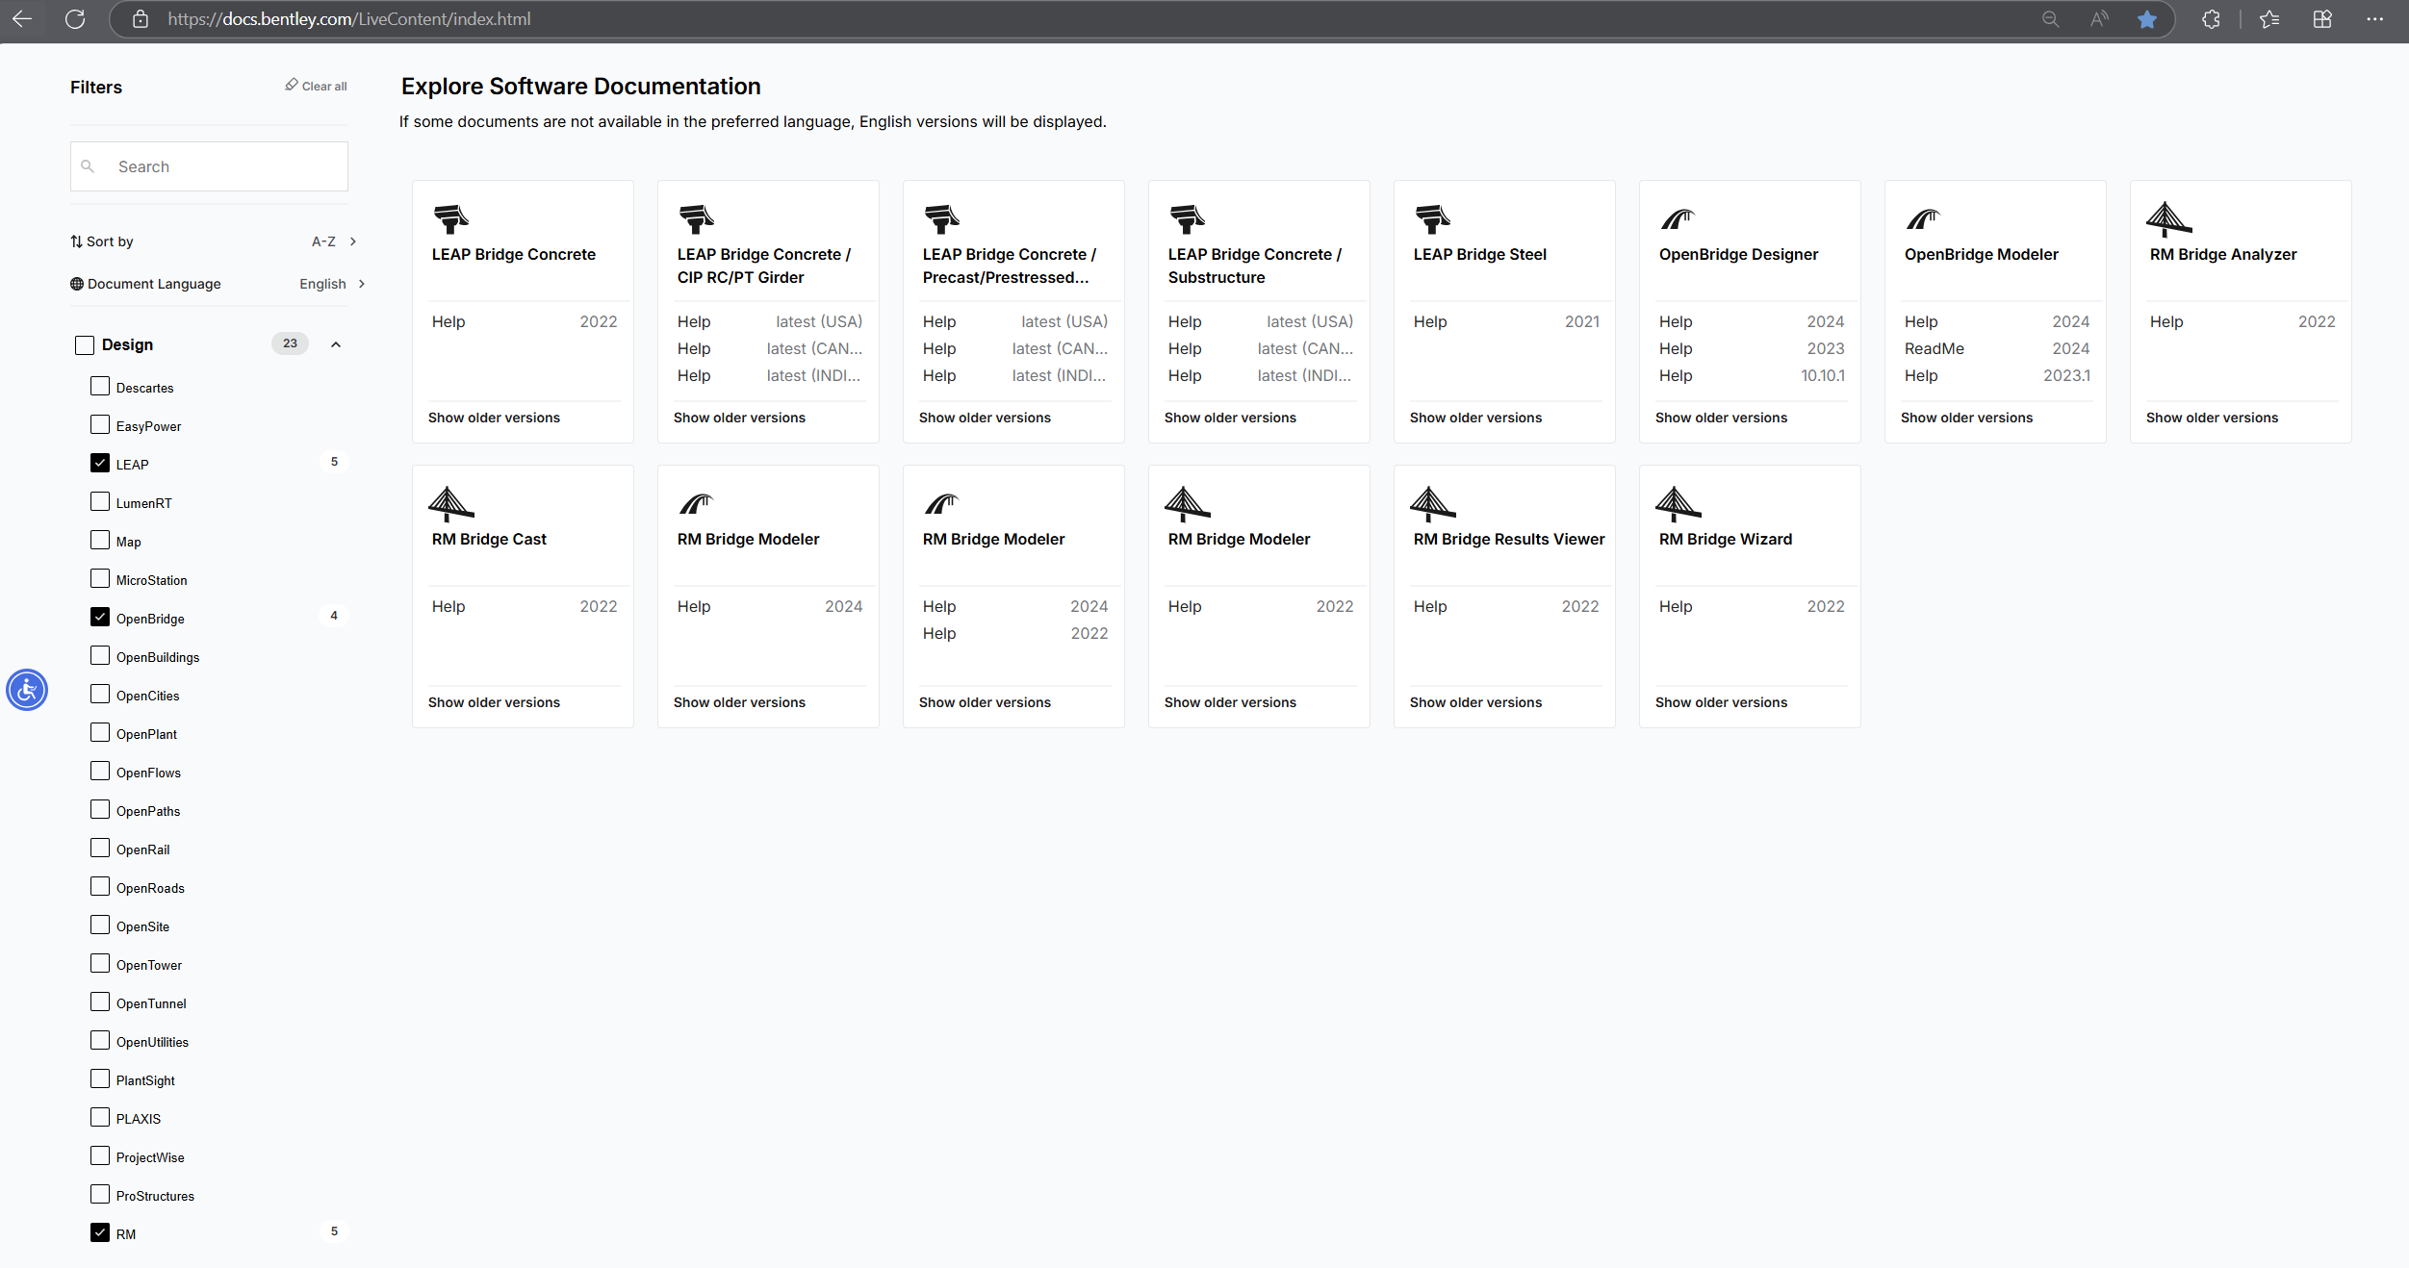
Task: Check the Descartes filter
Action: point(100,386)
